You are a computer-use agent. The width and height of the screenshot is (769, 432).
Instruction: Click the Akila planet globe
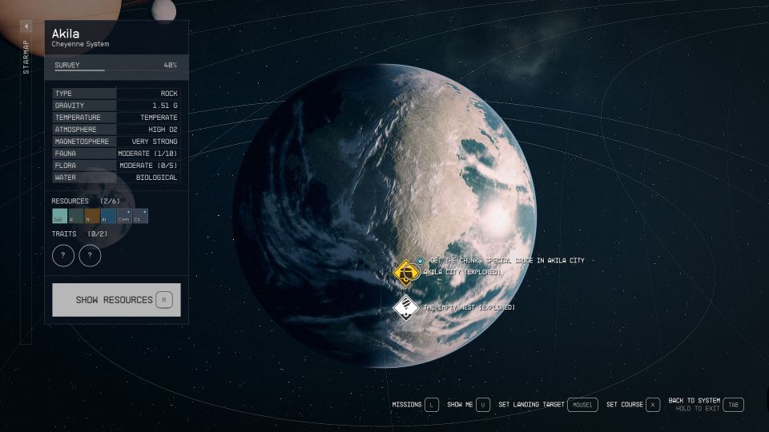click(x=384, y=215)
